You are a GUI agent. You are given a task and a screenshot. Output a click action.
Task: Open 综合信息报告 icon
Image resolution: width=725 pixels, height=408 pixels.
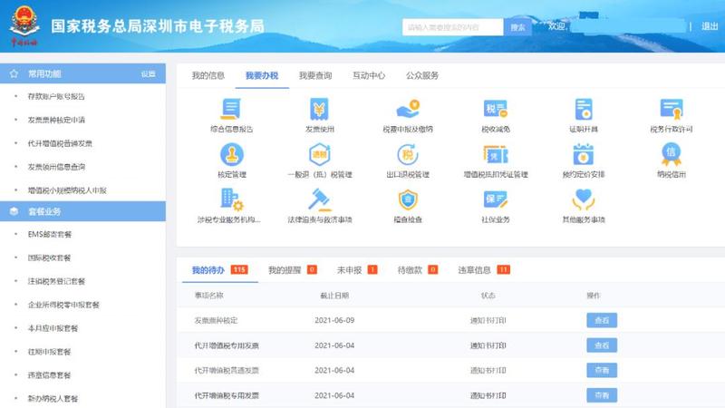click(x=231, y=110)
